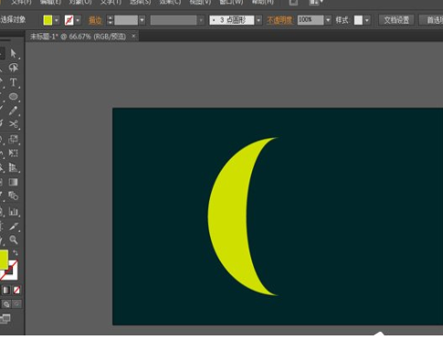Click the 样式 graphic style swatch

click(x=358, y=20)
